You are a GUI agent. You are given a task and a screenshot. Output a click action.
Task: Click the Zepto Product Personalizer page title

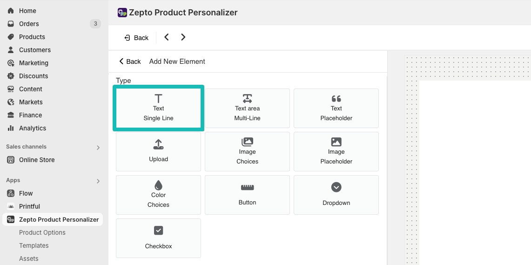coord(183,13)
